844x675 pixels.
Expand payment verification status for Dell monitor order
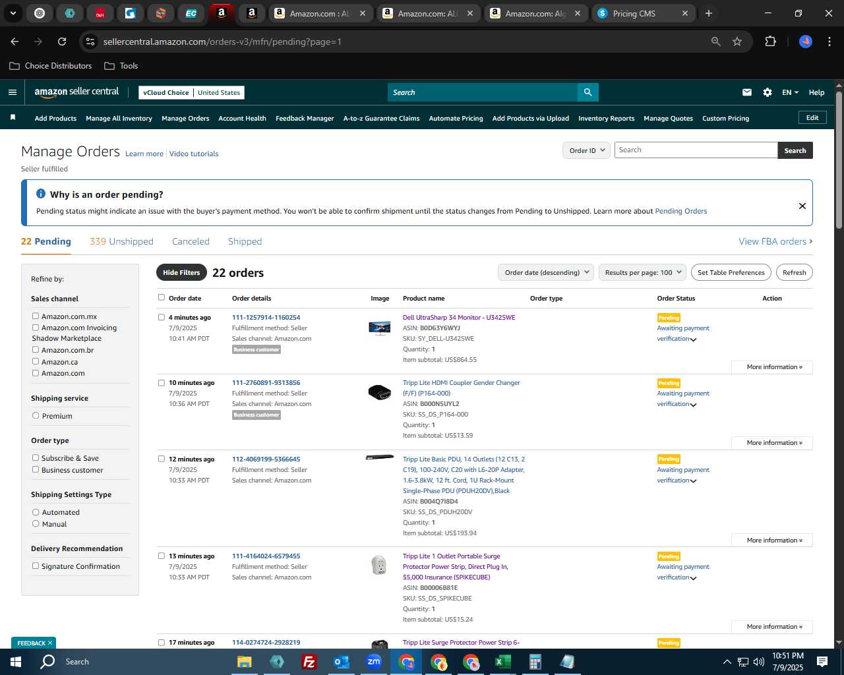[693, 339]
